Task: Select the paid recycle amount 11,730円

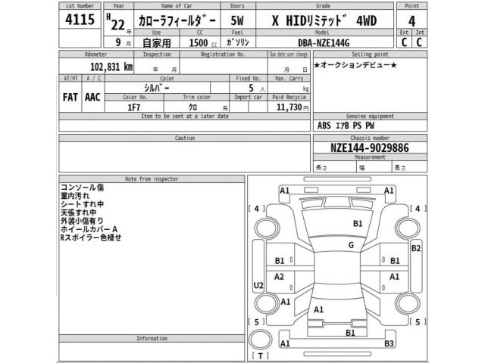Action: tap(293, 107)
